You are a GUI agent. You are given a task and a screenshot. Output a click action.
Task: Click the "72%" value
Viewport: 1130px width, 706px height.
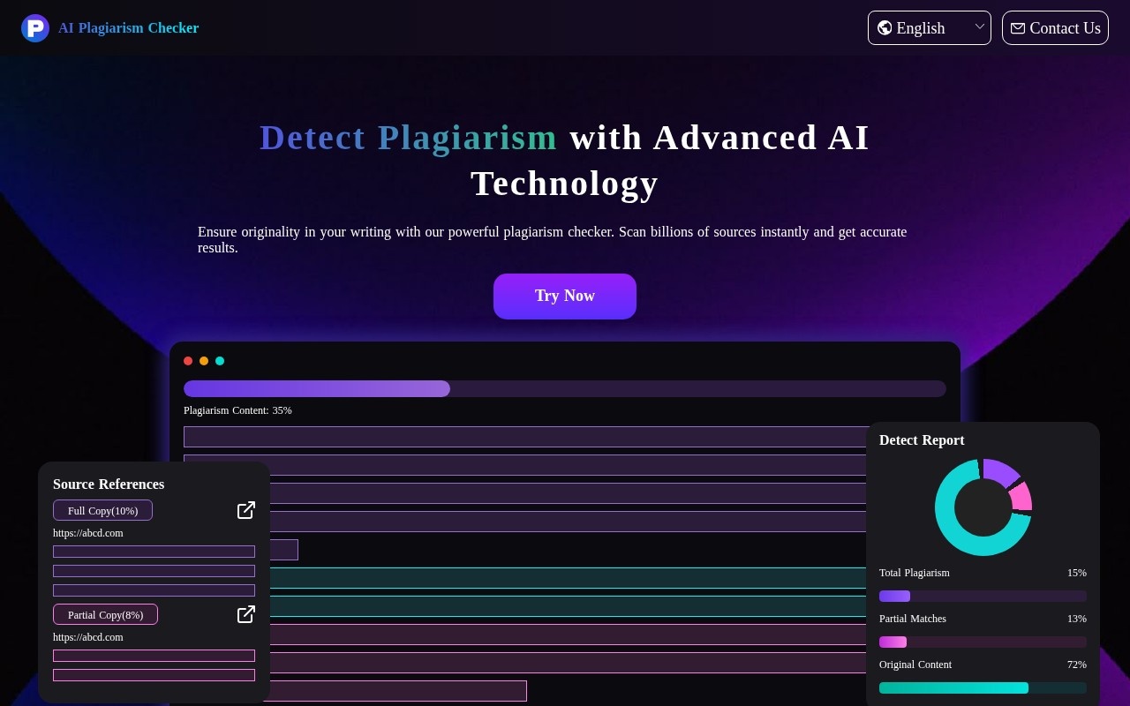pyautogui.click(x=1077, y=665)
